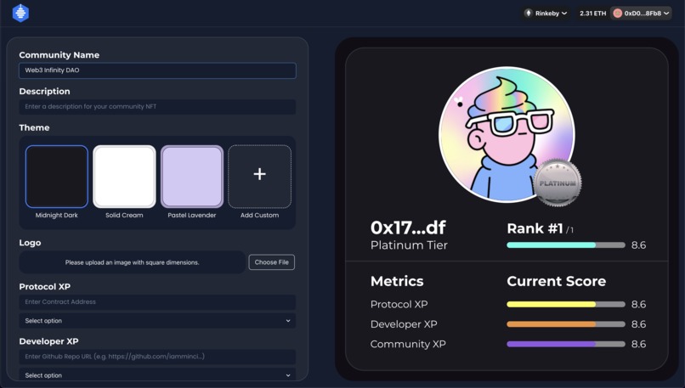Click the Rank #1 progress bar
The width and height of the screenshot is (685, 388).
pos(566,245)
